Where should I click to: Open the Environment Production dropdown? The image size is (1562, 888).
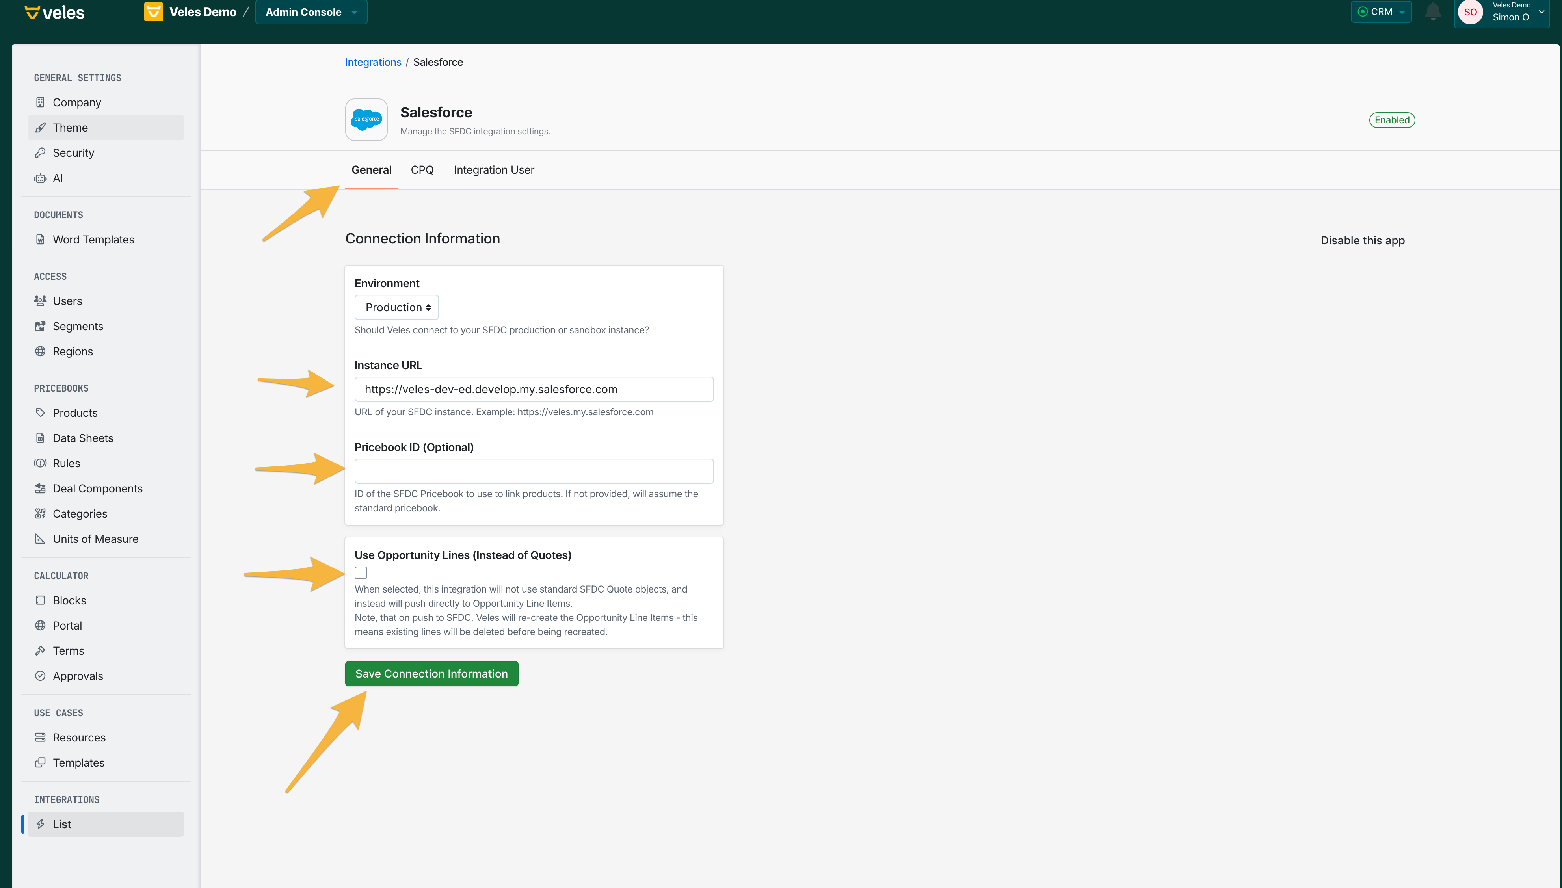coord(396,307)
